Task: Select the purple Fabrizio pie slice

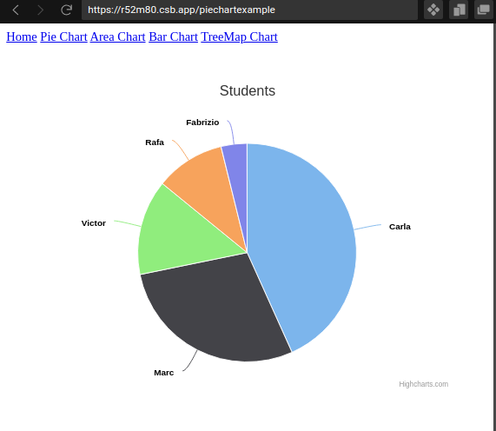Action: tap(238, 171)
